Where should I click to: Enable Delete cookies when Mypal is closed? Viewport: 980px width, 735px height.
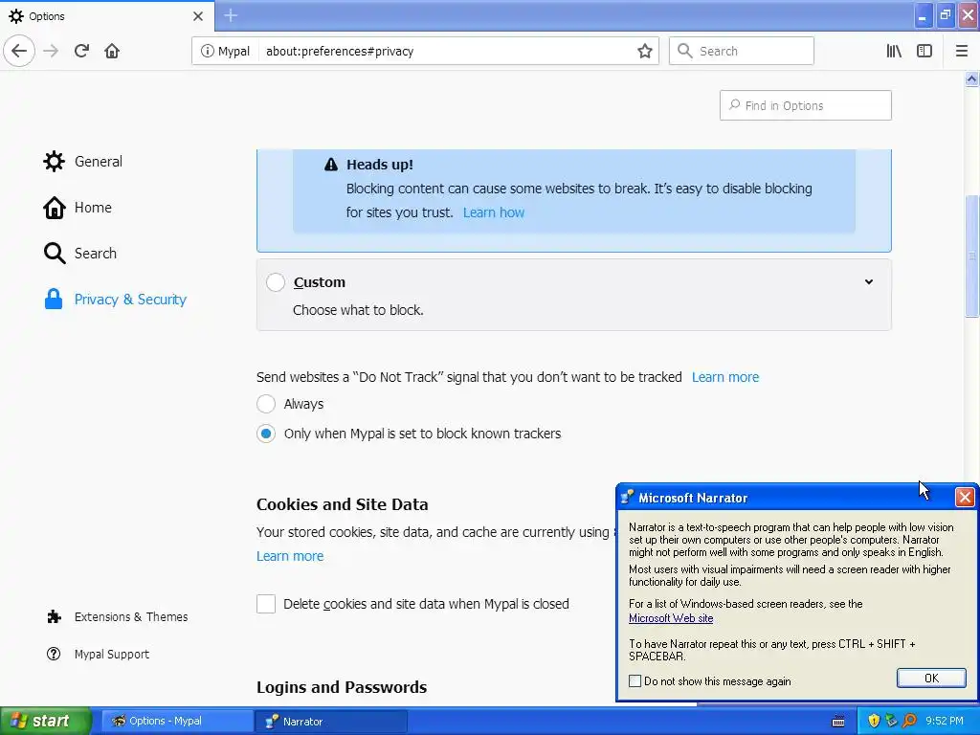[266, 604]
